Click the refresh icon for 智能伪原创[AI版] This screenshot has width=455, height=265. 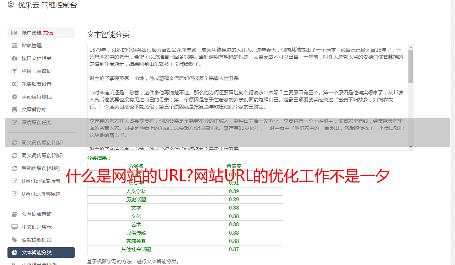pos(15,168)
